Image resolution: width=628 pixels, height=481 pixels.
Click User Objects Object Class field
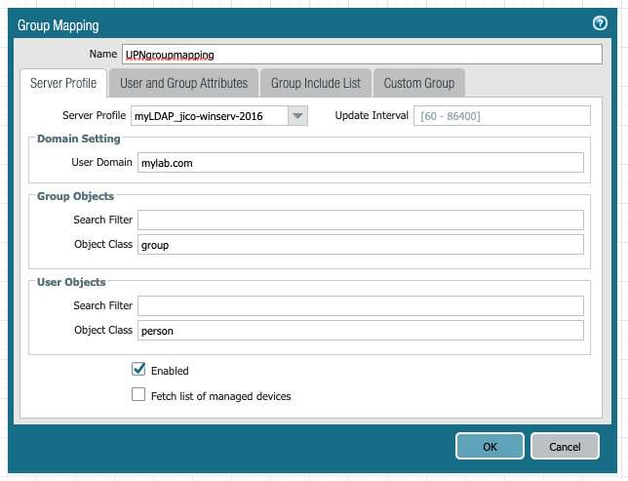coord(361,331)
